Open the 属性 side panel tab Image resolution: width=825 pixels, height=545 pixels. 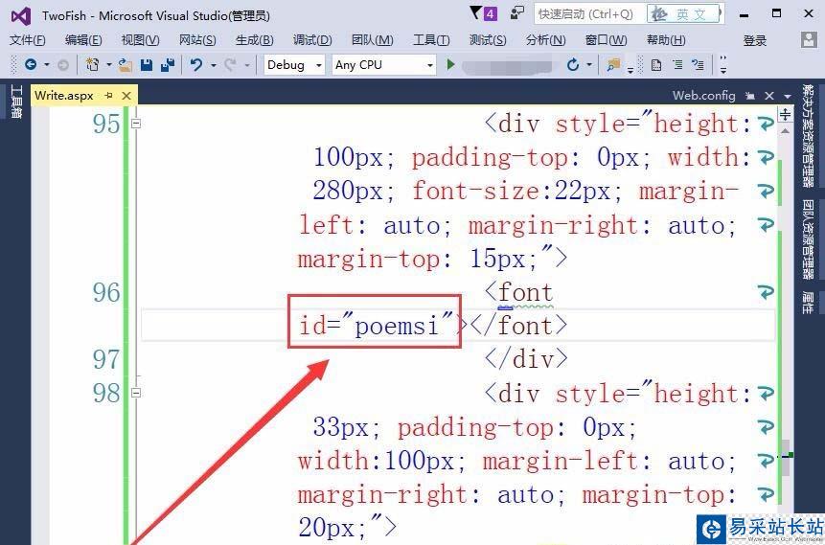pos(808,303)
